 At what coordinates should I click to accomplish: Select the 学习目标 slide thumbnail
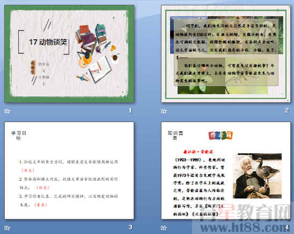click(x=69, y=171)
